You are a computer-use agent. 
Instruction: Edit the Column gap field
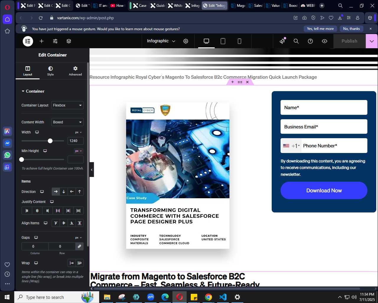35,246
